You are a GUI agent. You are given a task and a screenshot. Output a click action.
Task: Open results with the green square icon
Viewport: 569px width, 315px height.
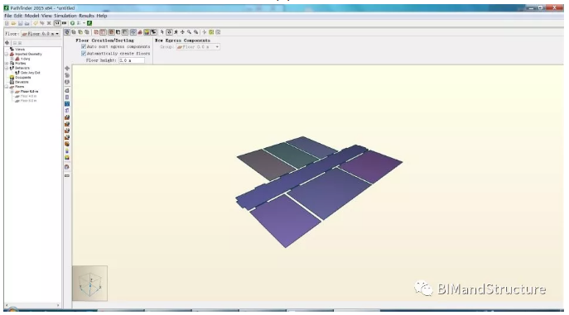pos(89,23)
